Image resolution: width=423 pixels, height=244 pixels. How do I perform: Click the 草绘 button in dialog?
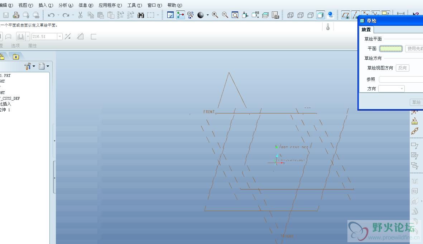[416, 102]
